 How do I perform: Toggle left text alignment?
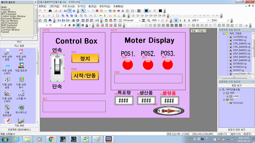click(74, 25)
